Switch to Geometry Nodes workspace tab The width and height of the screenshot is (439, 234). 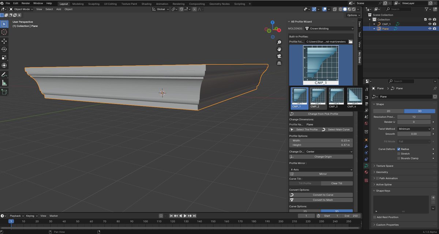click(x=219, y=4)
